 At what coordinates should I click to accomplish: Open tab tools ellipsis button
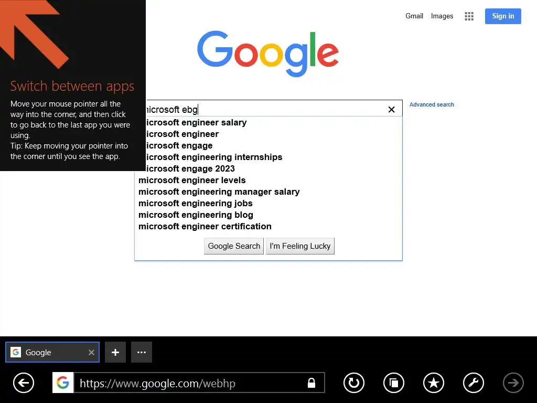(x=142, y=352)
